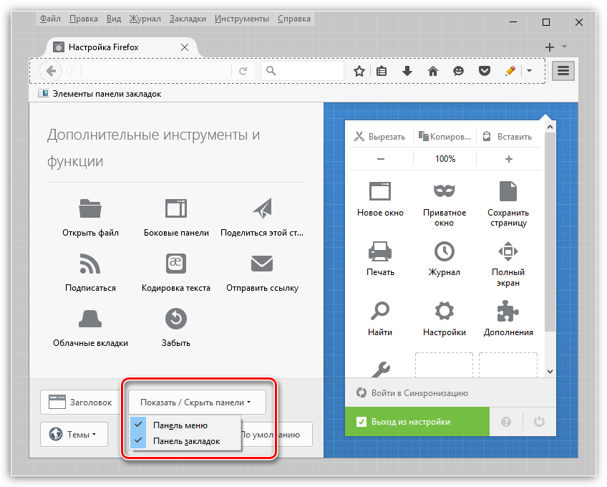
Task: Click the zoom in plus button
Action: pyautogui.click(x=509, y=159)
